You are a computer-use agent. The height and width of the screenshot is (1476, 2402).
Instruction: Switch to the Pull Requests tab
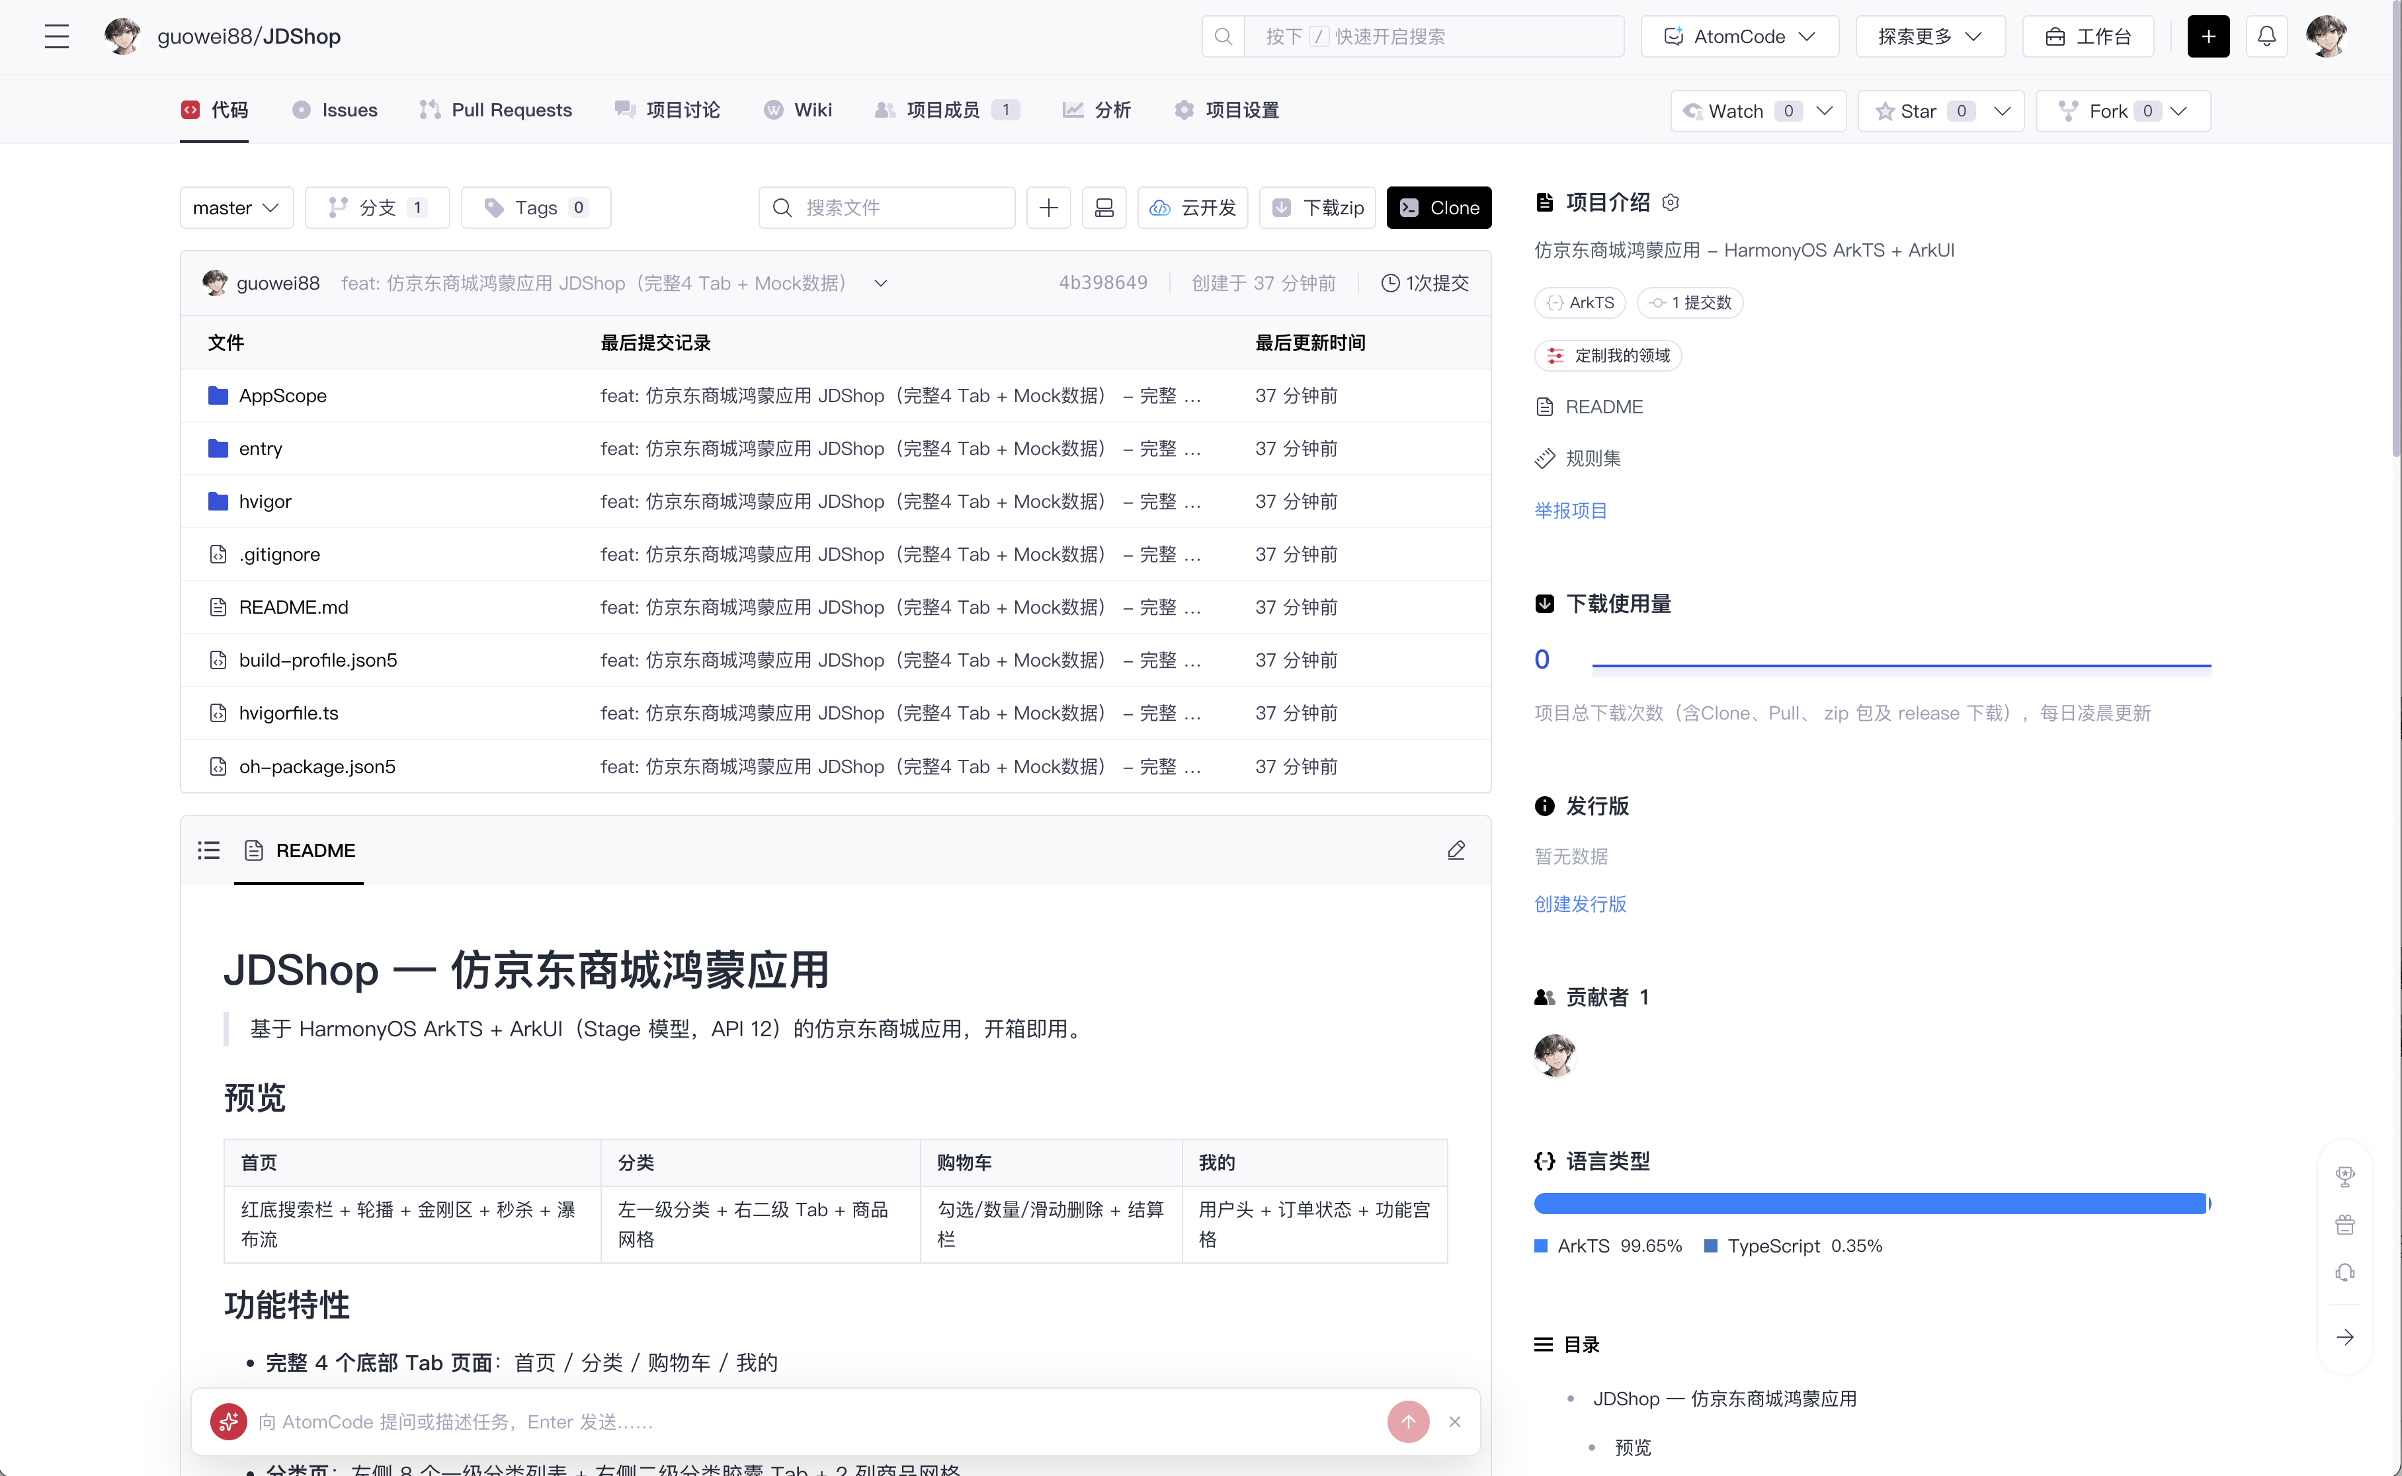496,109
